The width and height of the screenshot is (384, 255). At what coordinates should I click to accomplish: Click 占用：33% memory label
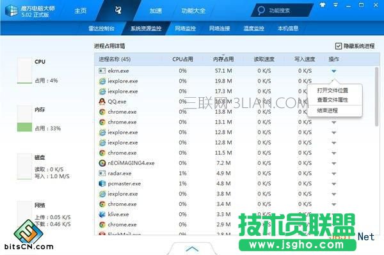point(48,128)
